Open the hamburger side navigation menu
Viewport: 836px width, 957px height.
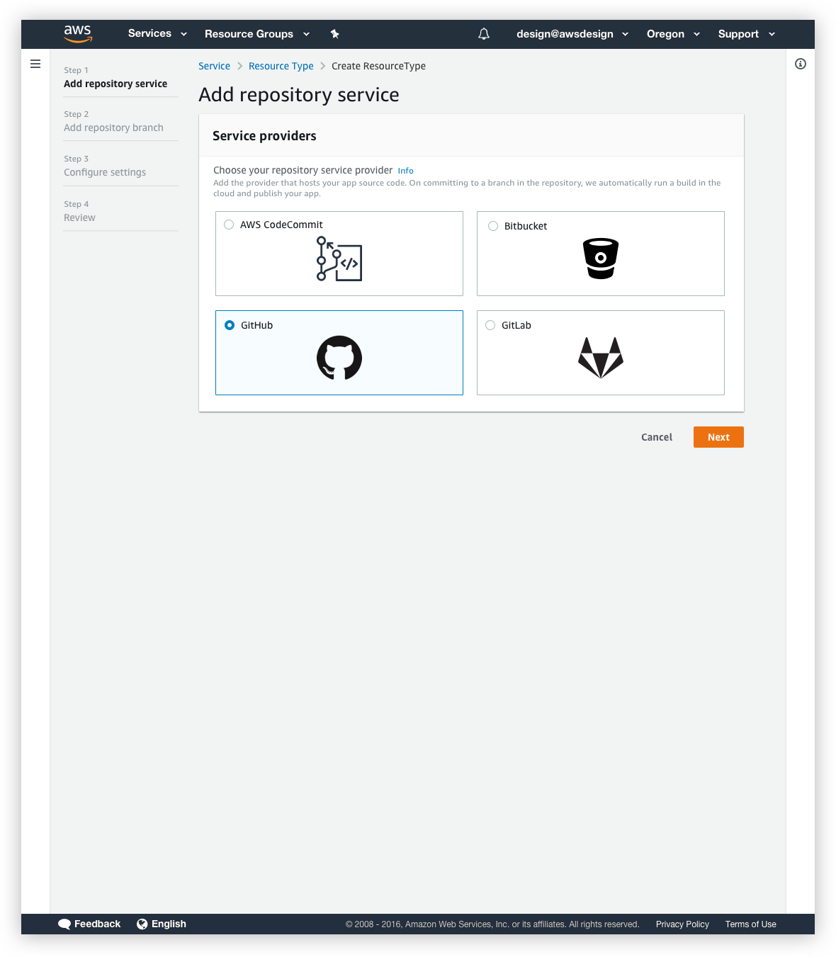[x=35, y=64]
